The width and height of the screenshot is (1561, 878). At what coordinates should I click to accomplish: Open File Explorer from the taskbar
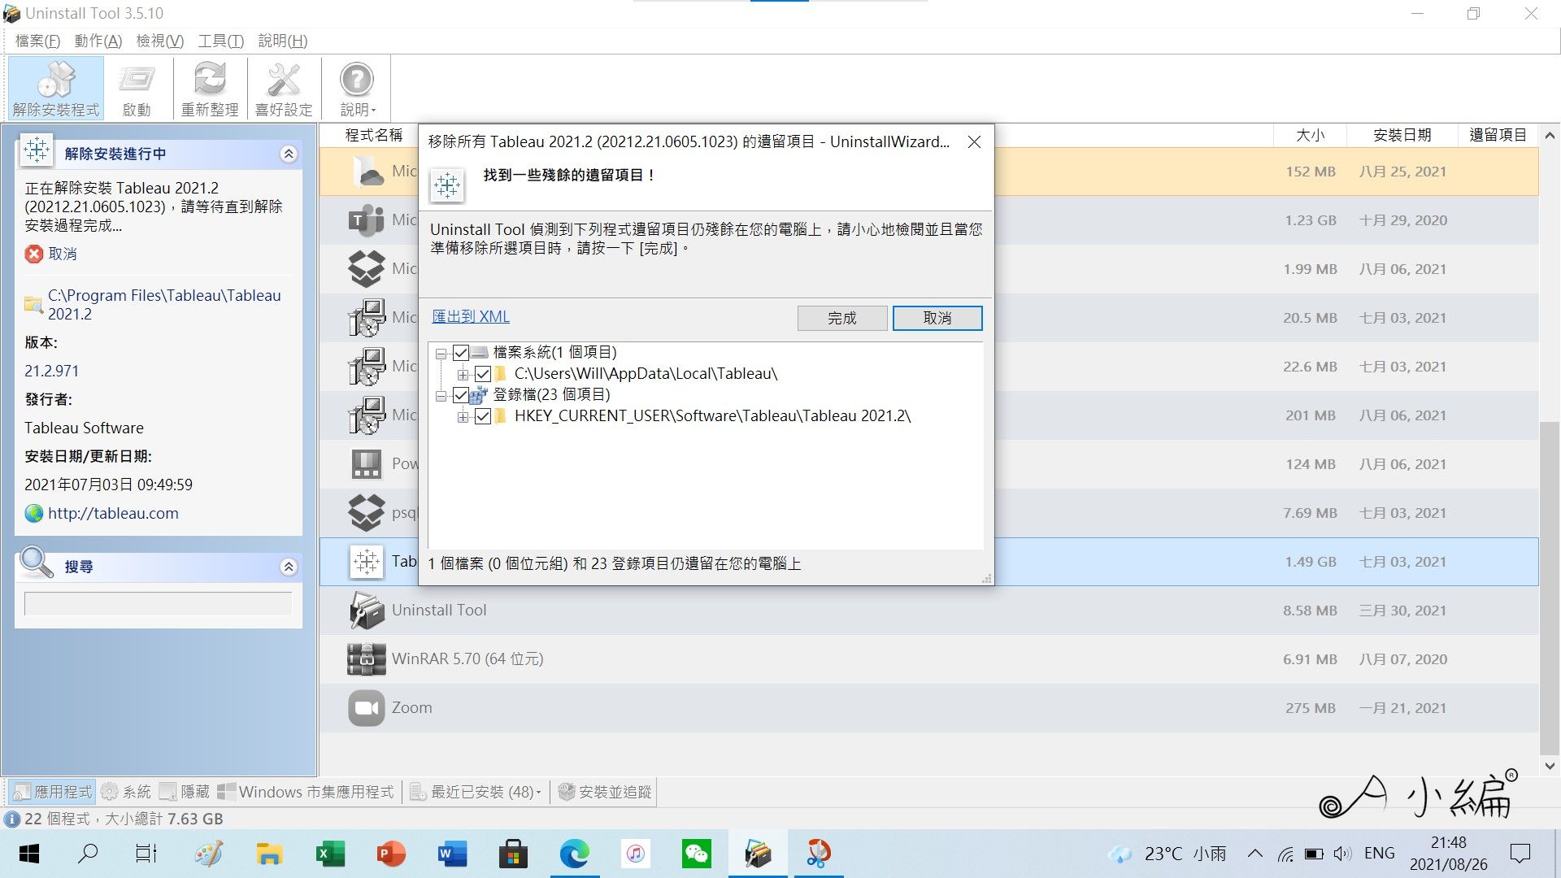(269, 854)
